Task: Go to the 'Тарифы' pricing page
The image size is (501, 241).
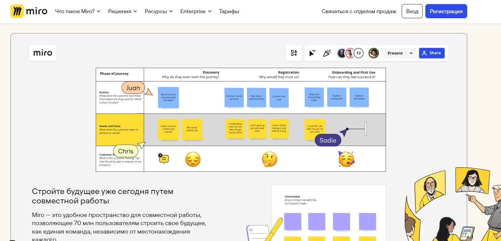Action: [229, 11]
